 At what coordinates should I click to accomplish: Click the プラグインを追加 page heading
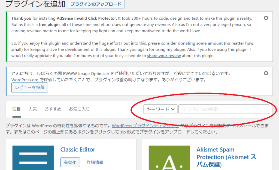point(35,4)
